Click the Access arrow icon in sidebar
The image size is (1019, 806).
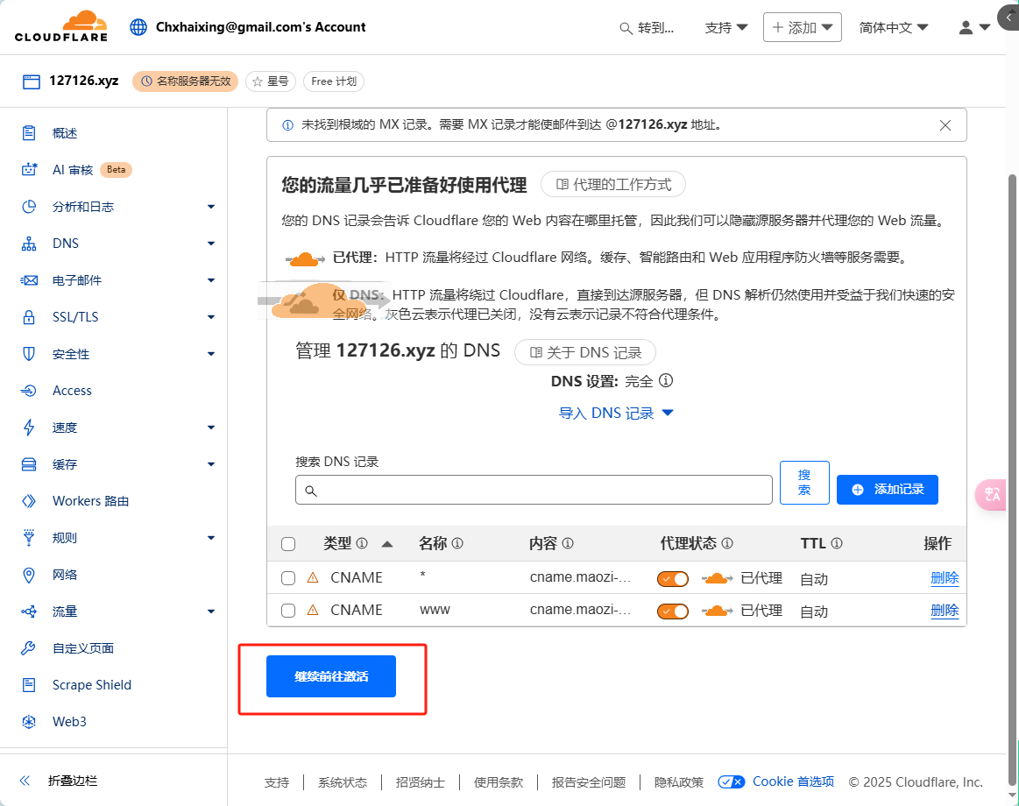point(29,391)
